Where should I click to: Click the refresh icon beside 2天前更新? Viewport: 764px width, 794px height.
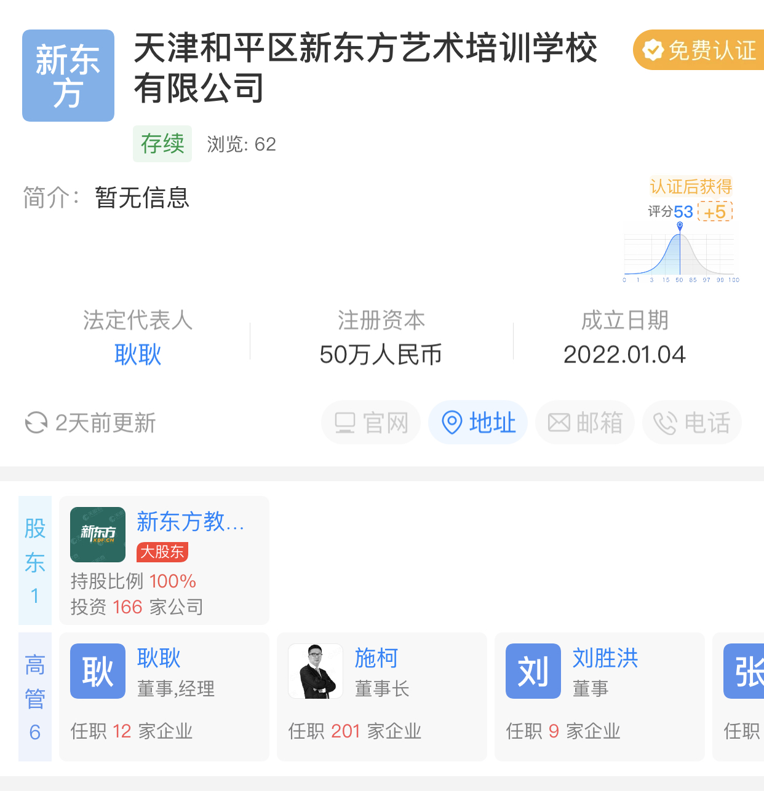[36, 423]
